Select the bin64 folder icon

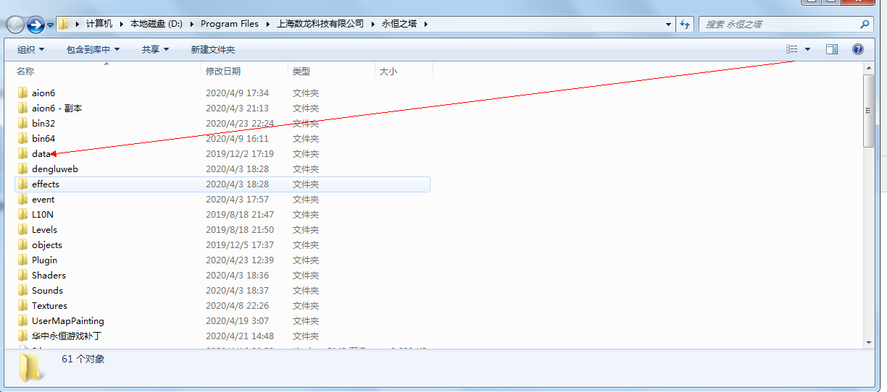[23, 138]
